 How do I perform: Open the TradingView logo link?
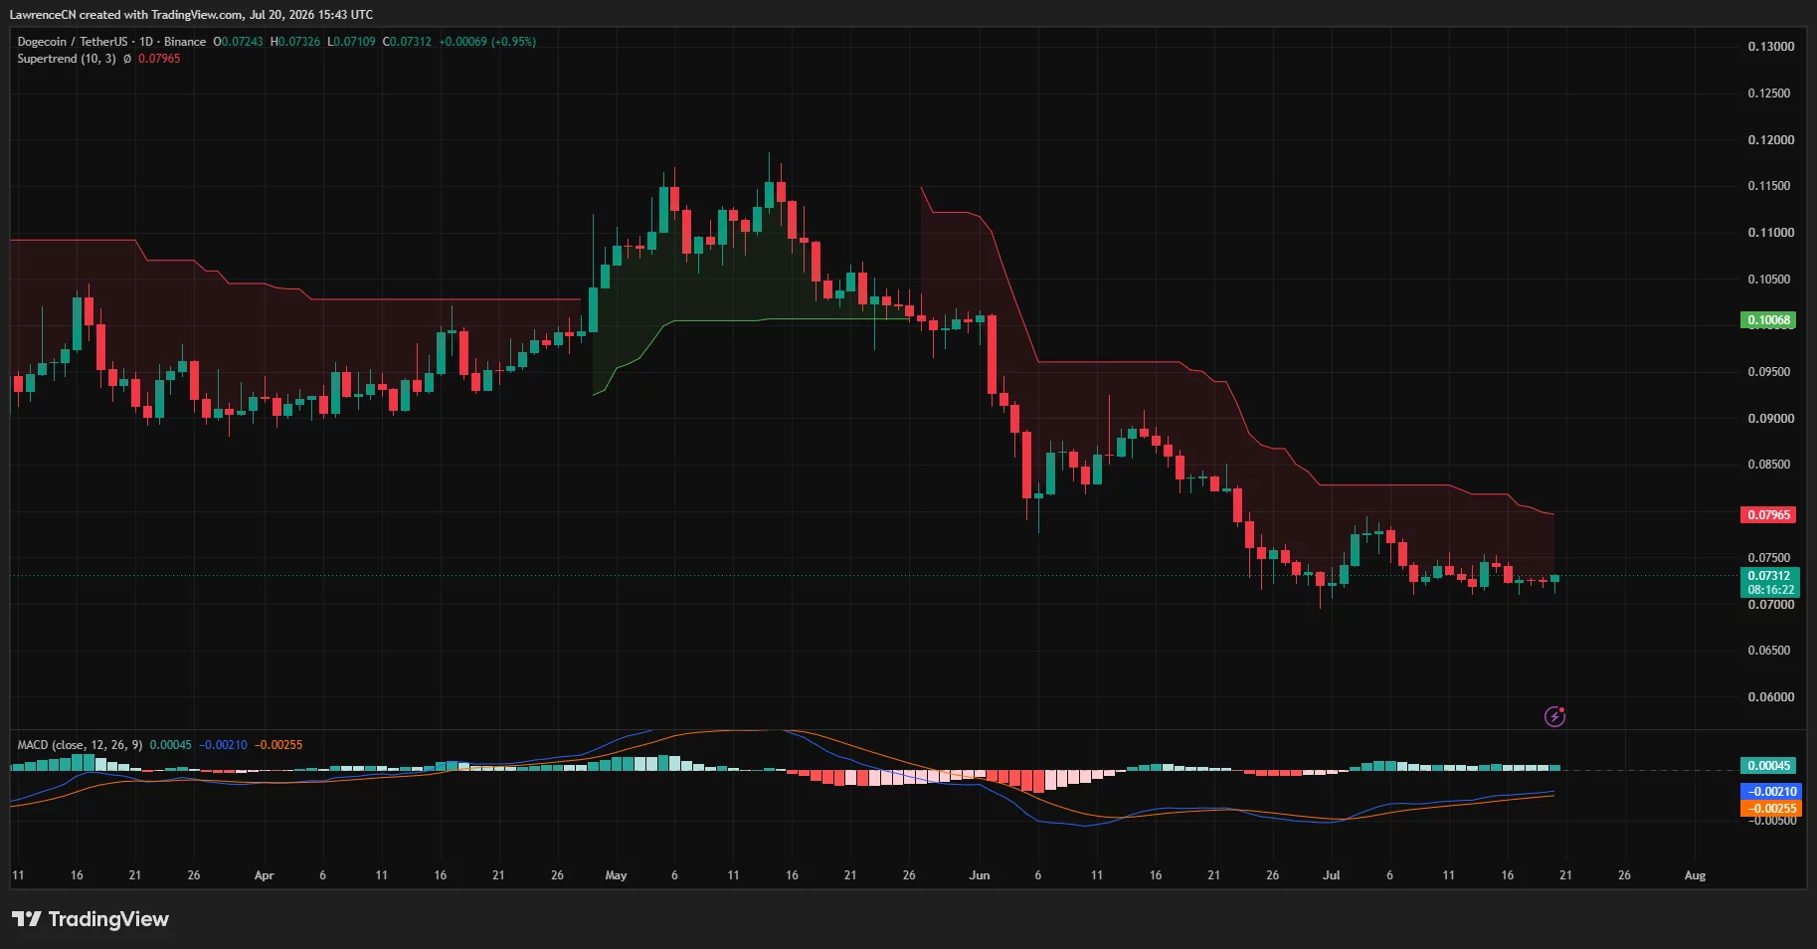[91, 919]
